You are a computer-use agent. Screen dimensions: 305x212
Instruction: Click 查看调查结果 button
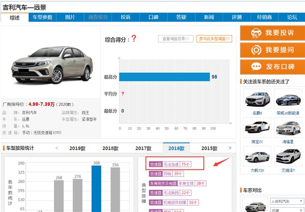pos(176,39)
